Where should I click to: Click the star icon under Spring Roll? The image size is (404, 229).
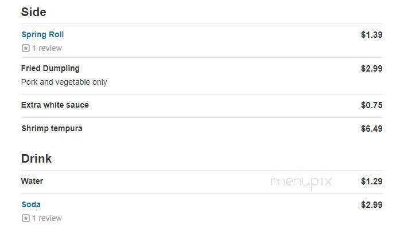point(25,48)
